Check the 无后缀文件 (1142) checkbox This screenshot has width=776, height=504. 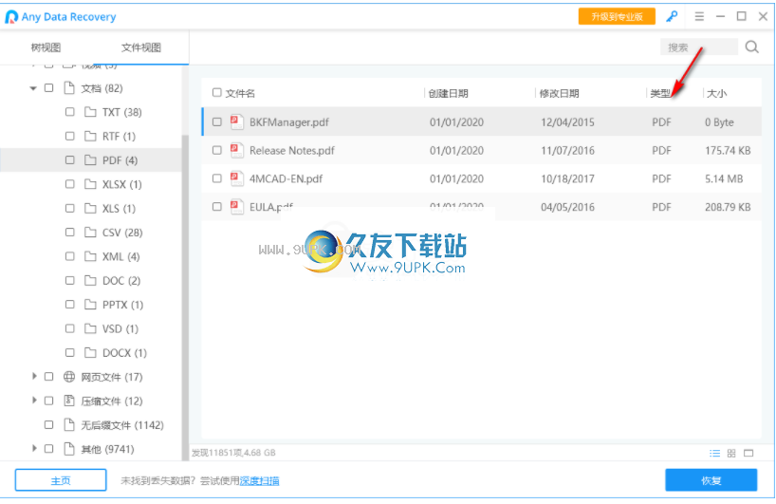coord(48,425)
